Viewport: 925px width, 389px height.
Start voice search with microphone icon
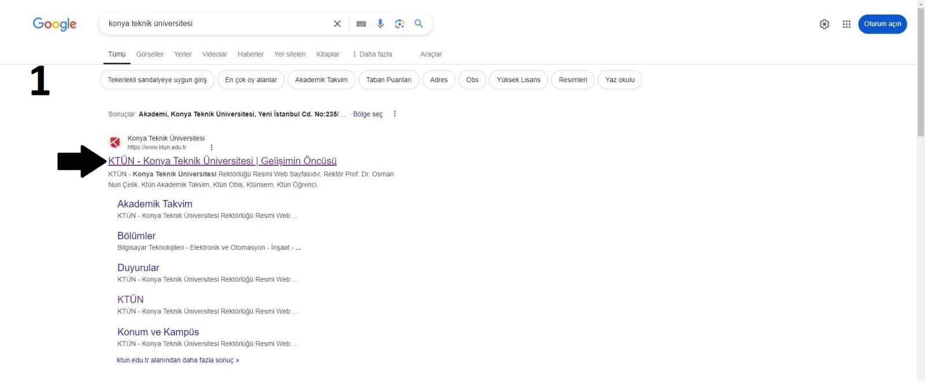[380, 24]
